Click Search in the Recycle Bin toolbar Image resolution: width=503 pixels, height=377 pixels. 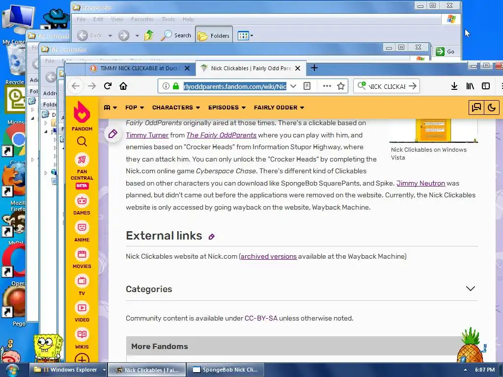click(176, 35)
